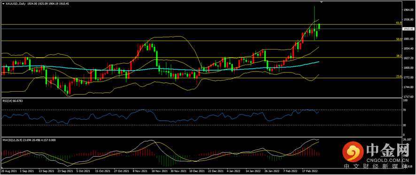
Task: Click the chart shift triangle marker at top
Action: tap(322, 2)
